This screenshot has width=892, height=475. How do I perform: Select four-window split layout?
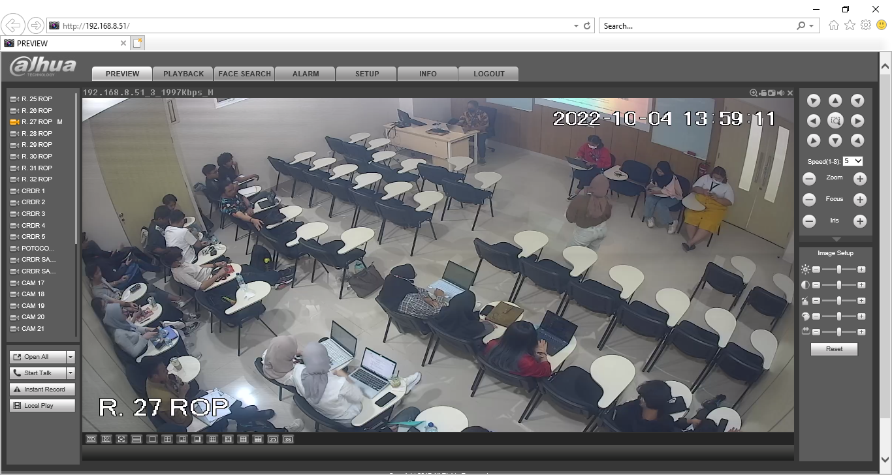coord(167,439)
